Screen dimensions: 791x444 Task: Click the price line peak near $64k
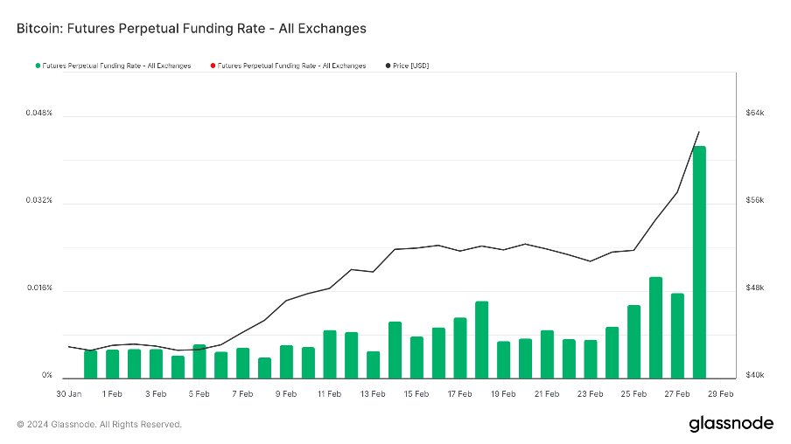point(699,132)
